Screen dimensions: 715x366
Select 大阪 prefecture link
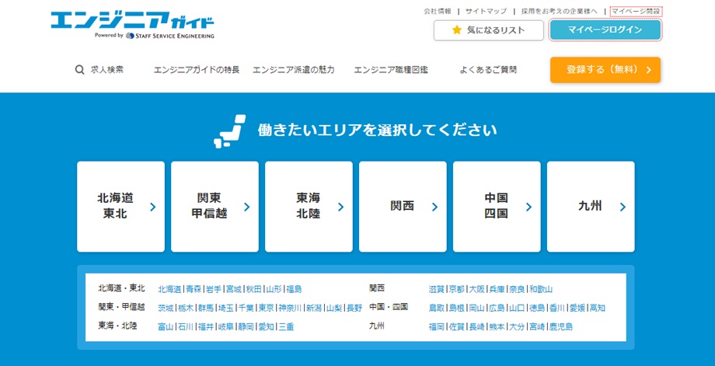[x=476, y=289]
